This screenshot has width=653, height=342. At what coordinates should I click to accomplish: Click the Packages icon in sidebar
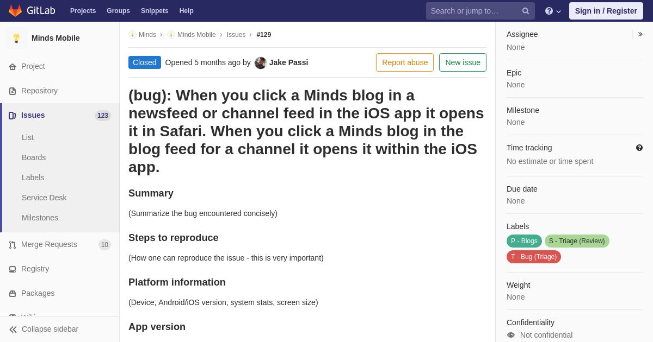click(x=13, y=294)
